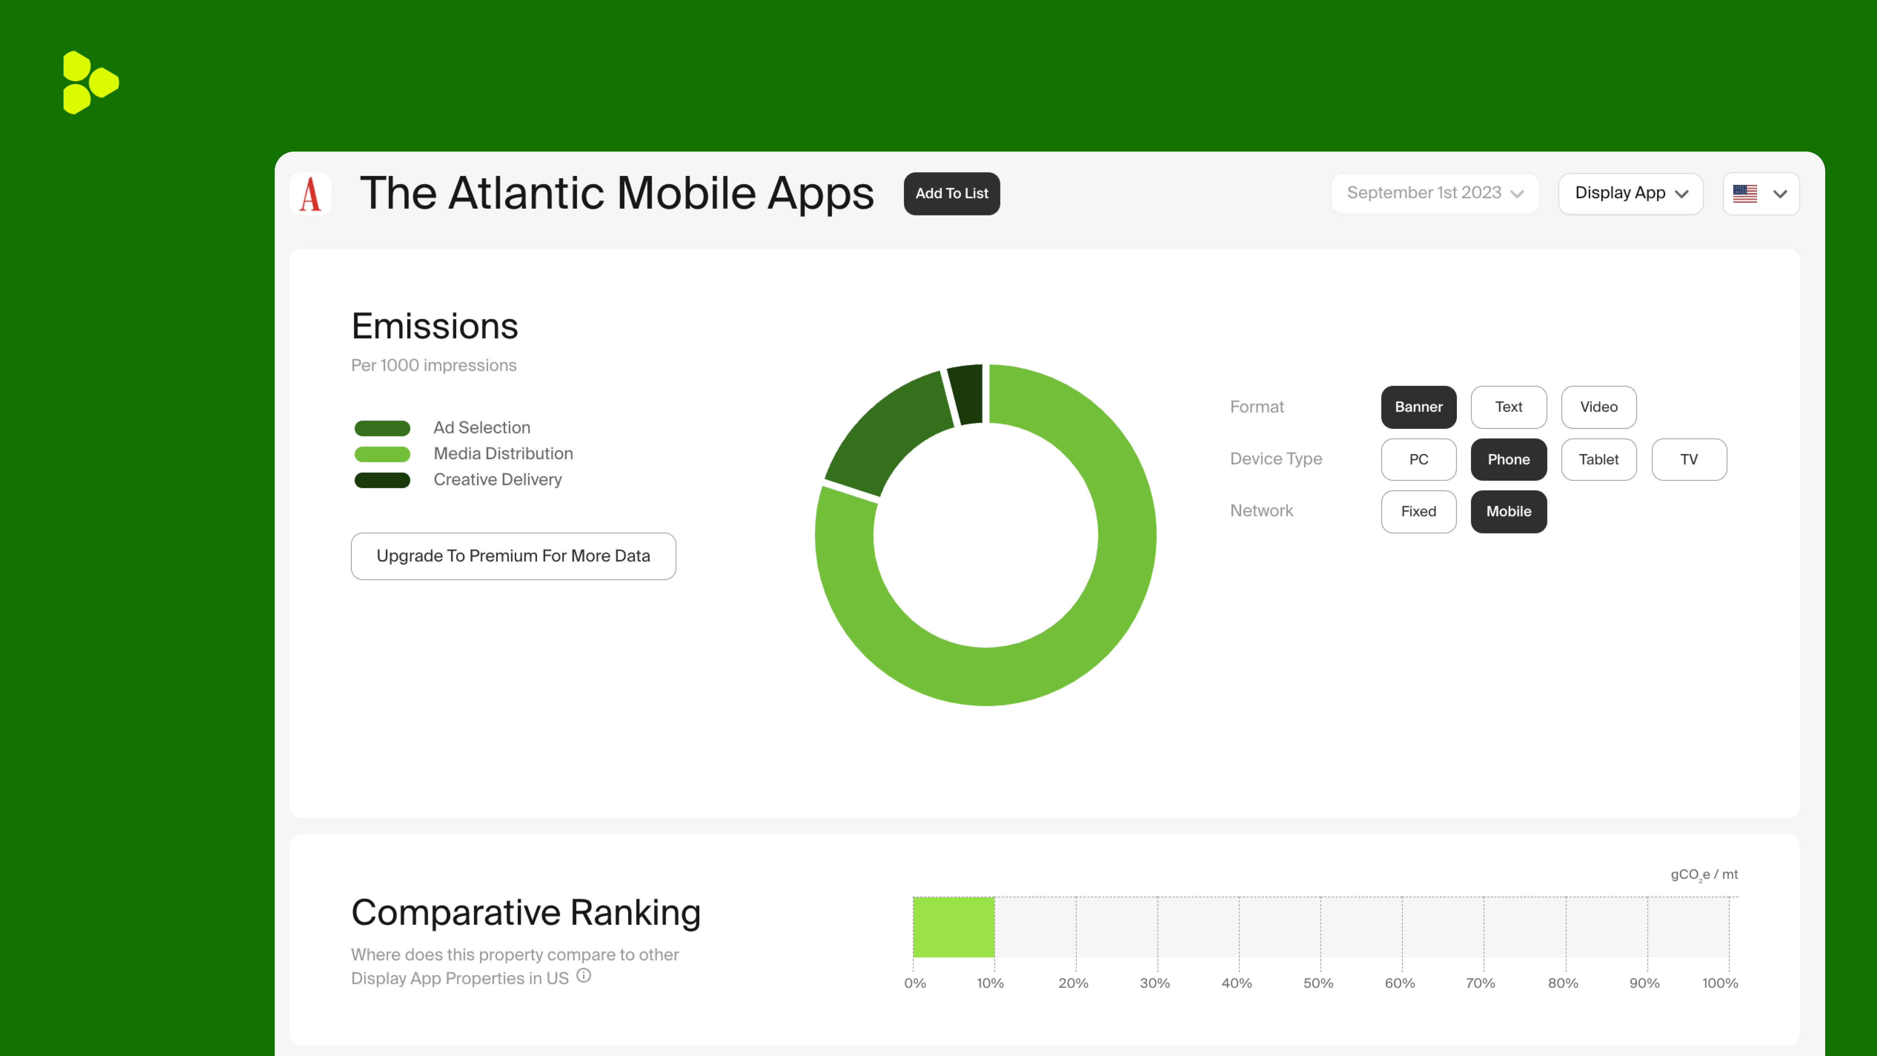Select the Video format option
Image resolution: width=1877 pixels, height=1056 pixels.
1599,407
